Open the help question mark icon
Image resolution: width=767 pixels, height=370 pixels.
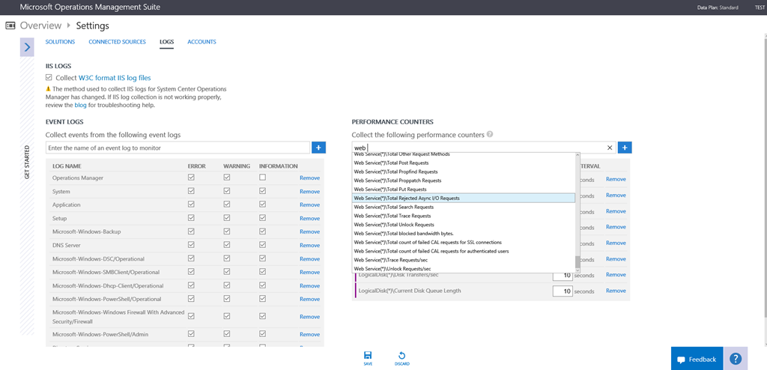[736, 359]
